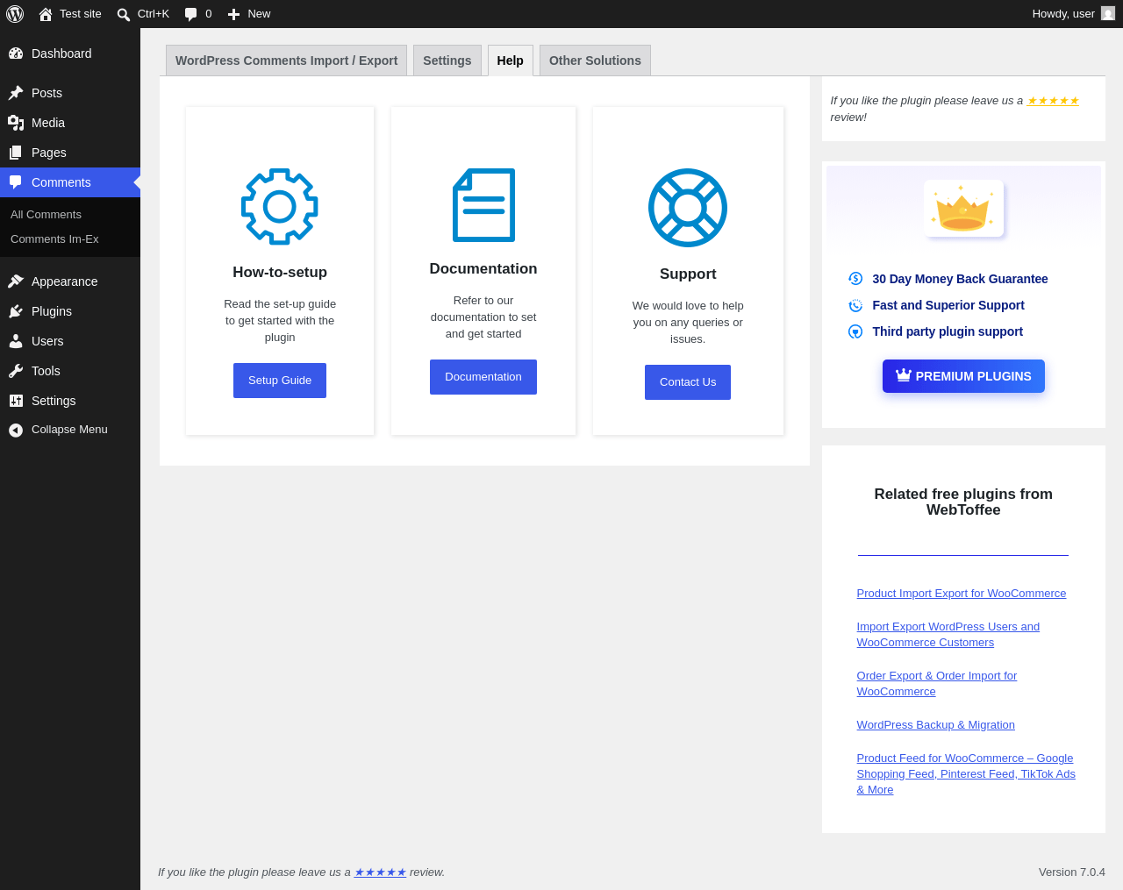The width and height of the screenshot is (1123, 890).
Task: Click the Howdy, user account text
Action: (x=1063, y=14)
